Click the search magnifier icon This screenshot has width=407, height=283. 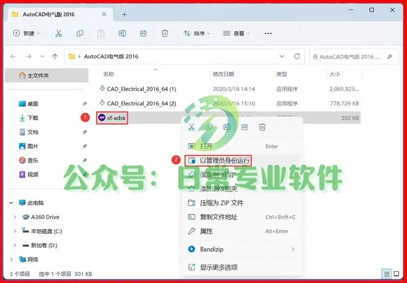(x=390, y=57)
